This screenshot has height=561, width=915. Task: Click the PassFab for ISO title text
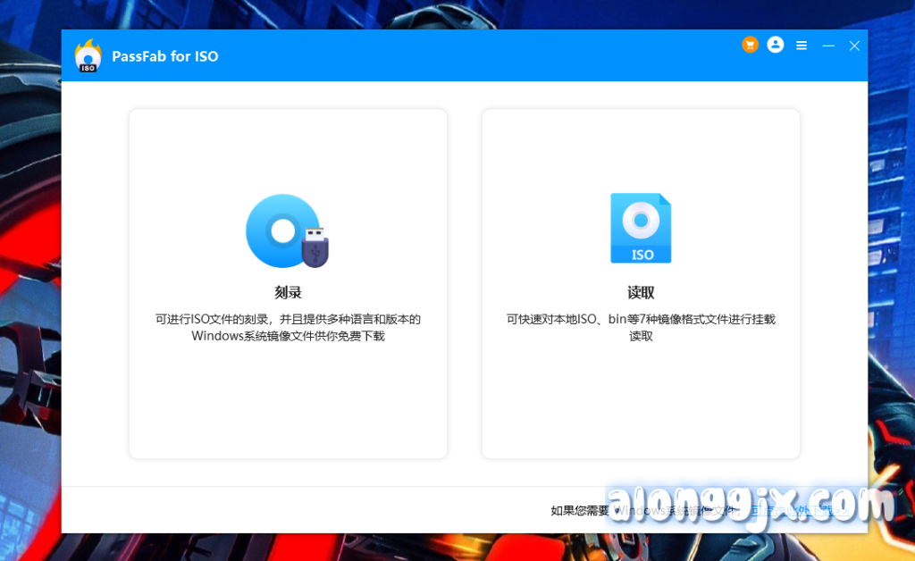click(165, 56)
